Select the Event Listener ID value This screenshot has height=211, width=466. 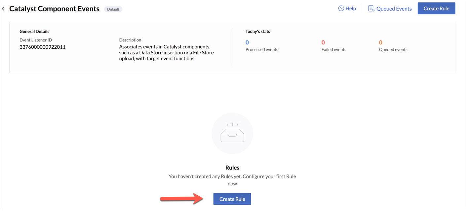[43, 47]
